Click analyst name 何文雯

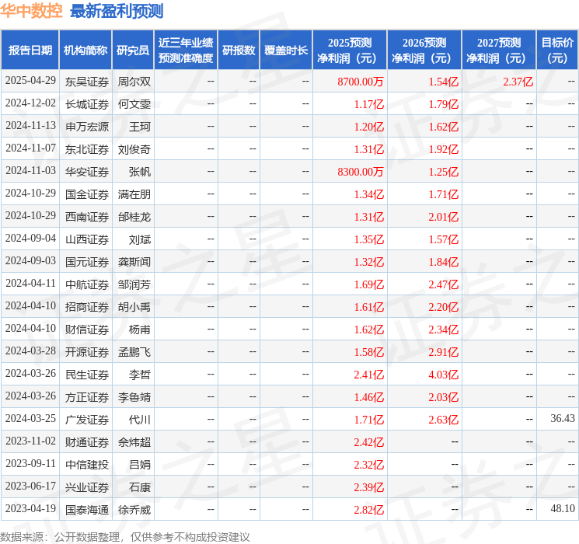click(x=134, y=104)
